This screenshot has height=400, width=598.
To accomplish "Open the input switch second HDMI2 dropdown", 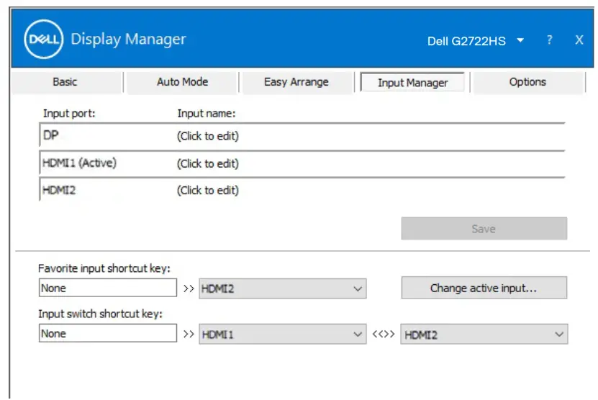I will click(484, 335).
